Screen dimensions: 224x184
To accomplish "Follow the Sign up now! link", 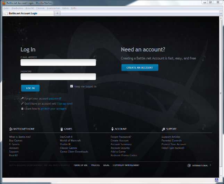I will [x=65, y=104].
